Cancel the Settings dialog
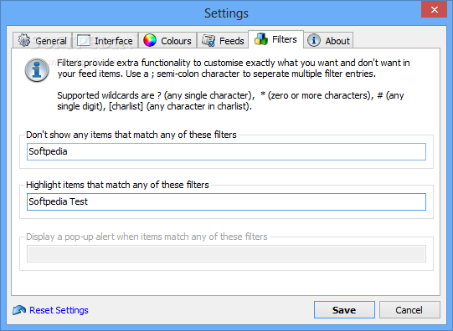This screenshot has height=331, width=453. (x=409, y=310)
